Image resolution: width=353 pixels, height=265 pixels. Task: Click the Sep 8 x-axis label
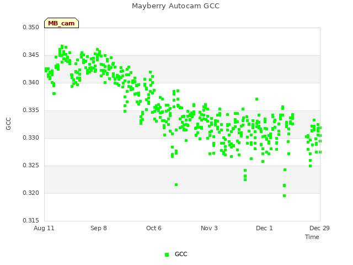99,228
